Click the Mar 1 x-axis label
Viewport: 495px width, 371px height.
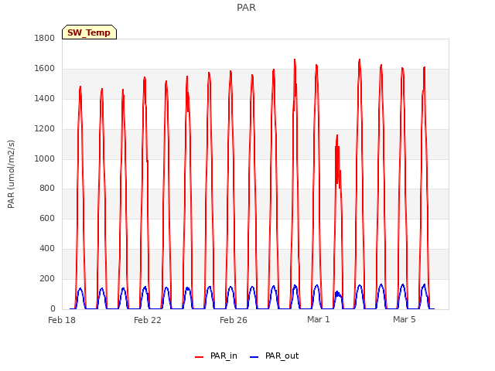point(319,319)
